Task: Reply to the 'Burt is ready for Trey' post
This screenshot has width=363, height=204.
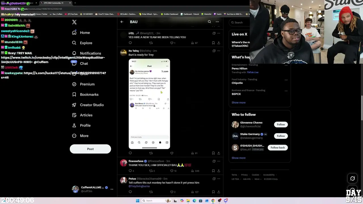Action: 130,153
